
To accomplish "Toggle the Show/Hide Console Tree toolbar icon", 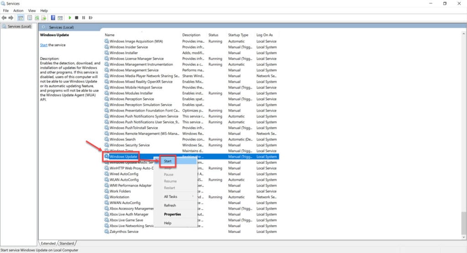I will coord(21,18).
